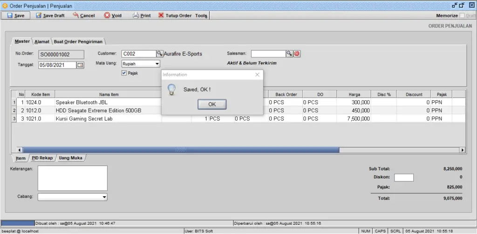Click Tutup Order in the toolbar
Viewport: 477px width, 234px height.
click(175, 15)
